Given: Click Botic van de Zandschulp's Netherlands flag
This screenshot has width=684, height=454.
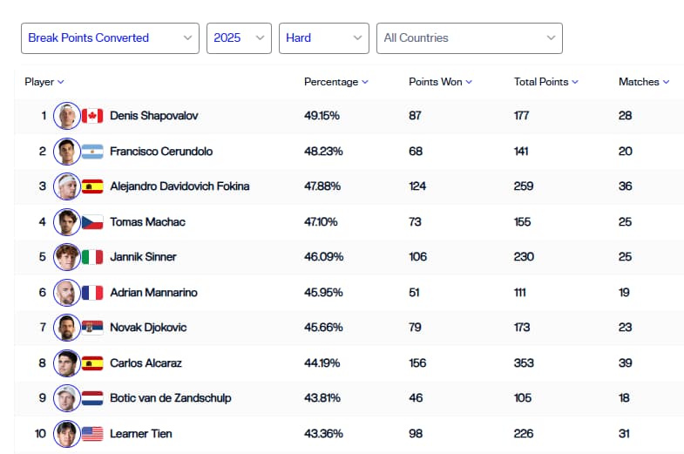Looking at the screenshot, I should click(x=92, y=398).
